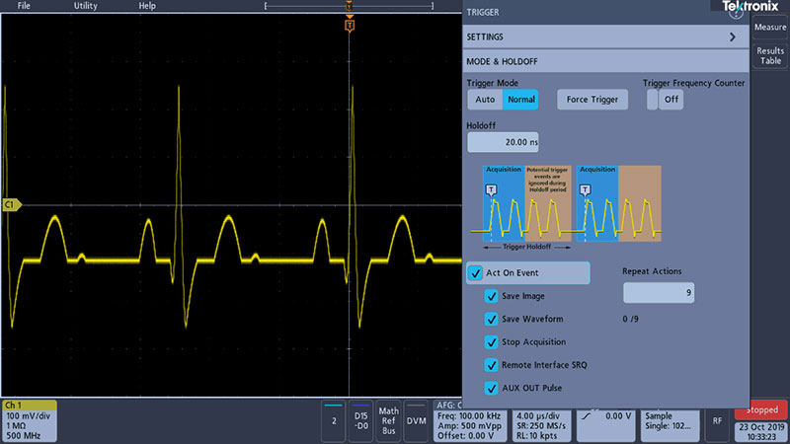This screenshot has height=444, width=790.
Task: Uncheck the Act On Event checkbox
Action: coord(476,273)
